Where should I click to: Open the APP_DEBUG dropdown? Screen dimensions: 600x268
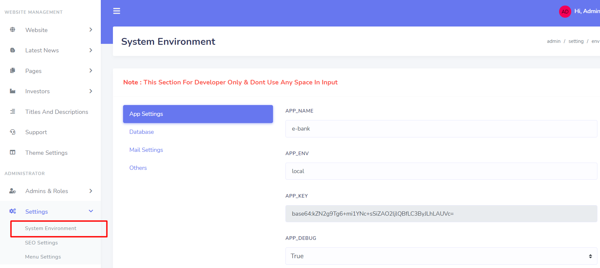coord(441,256)
